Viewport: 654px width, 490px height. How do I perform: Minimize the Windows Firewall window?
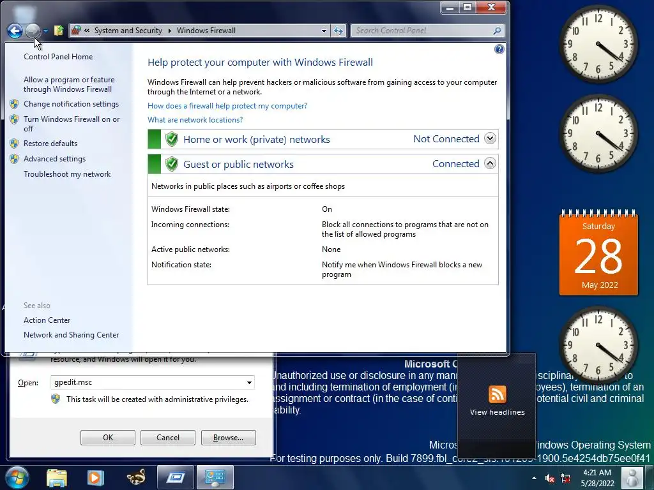tap(450, 8)
